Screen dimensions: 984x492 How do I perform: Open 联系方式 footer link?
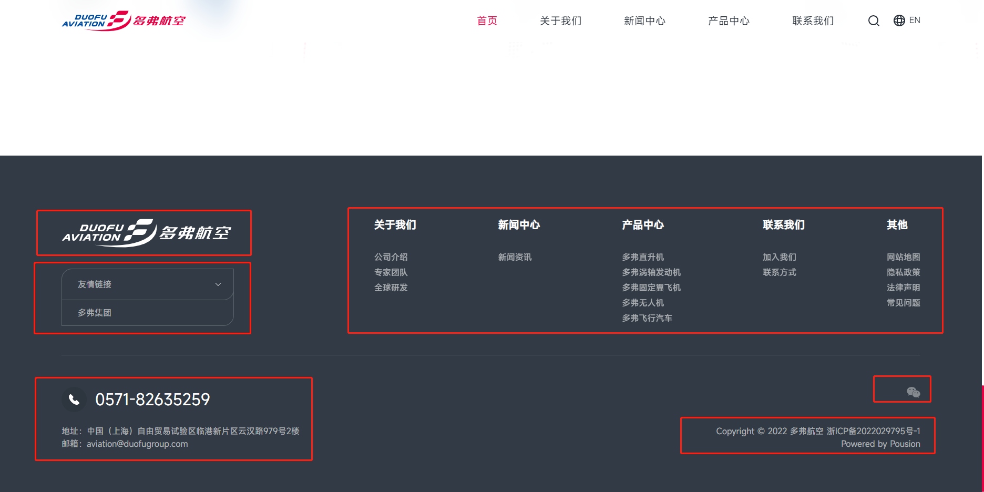tap(780, 272)
